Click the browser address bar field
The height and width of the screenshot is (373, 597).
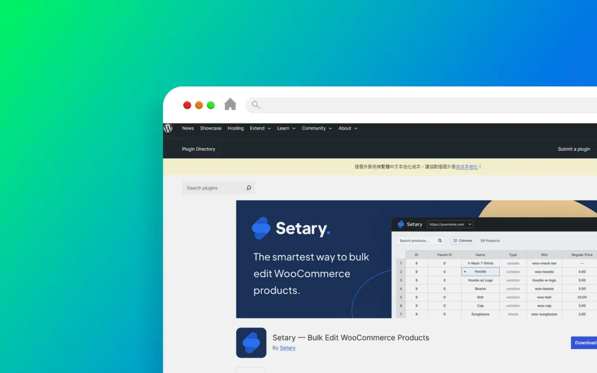click(421, 104)
